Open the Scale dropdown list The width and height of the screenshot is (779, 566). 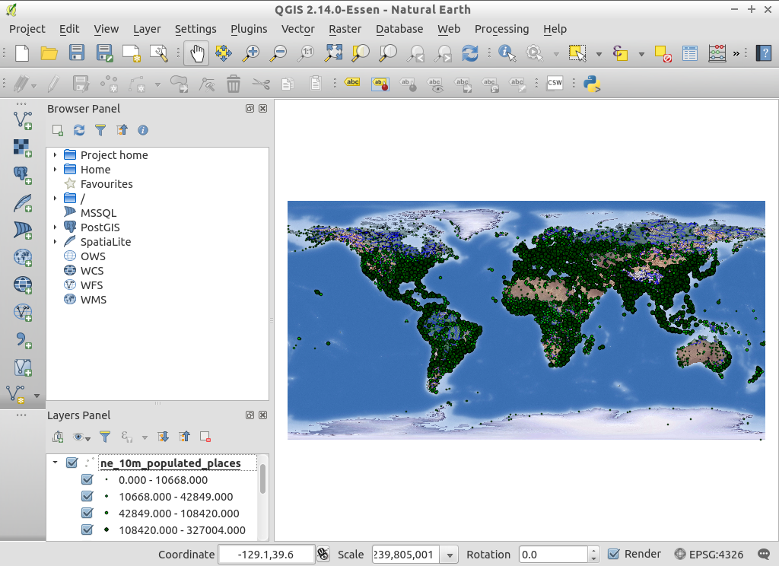coord(450,555)
